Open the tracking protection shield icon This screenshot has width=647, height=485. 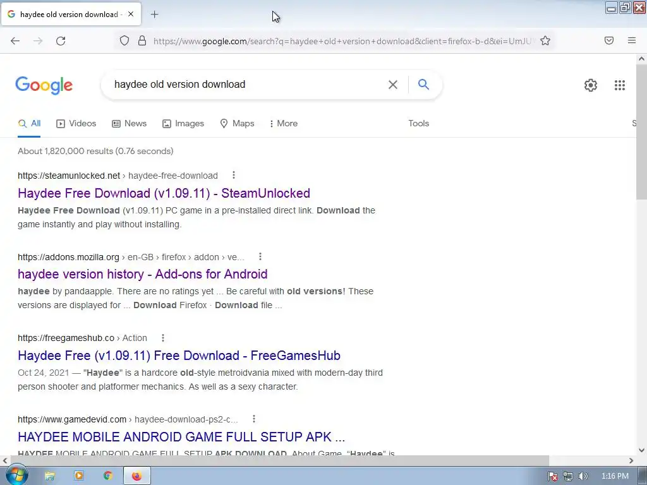[x=124, y=40]
